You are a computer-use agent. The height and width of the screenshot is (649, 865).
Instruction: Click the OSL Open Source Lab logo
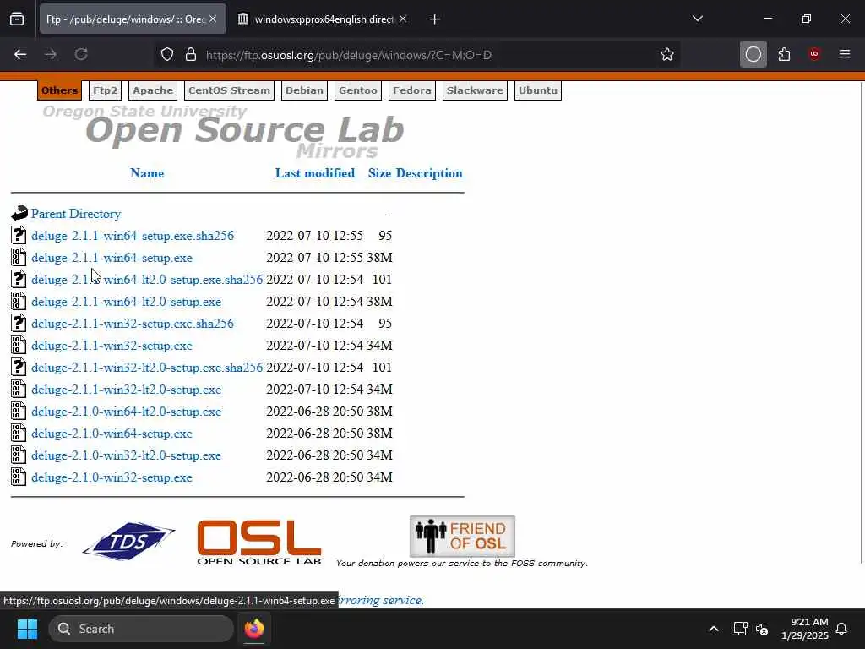tap(259, 543)
